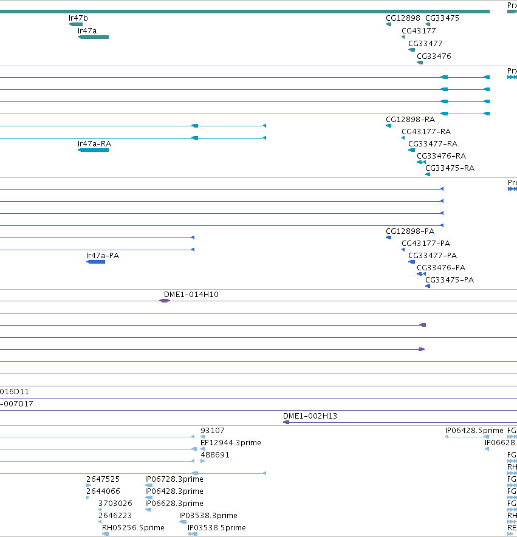The width and height of the screenshot is (517, 537).
Task: Select the CG12898 gene arrow
Action: (389, 24)
